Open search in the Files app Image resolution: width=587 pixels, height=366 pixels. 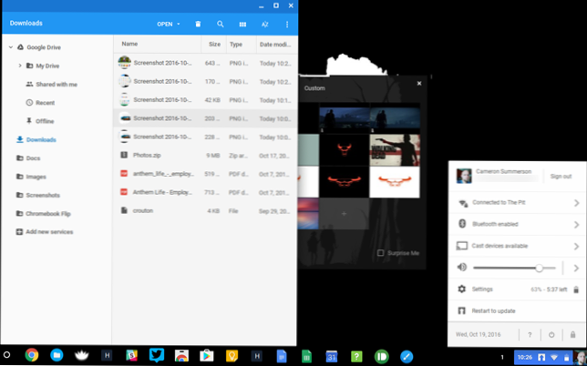tap(221, 24)
